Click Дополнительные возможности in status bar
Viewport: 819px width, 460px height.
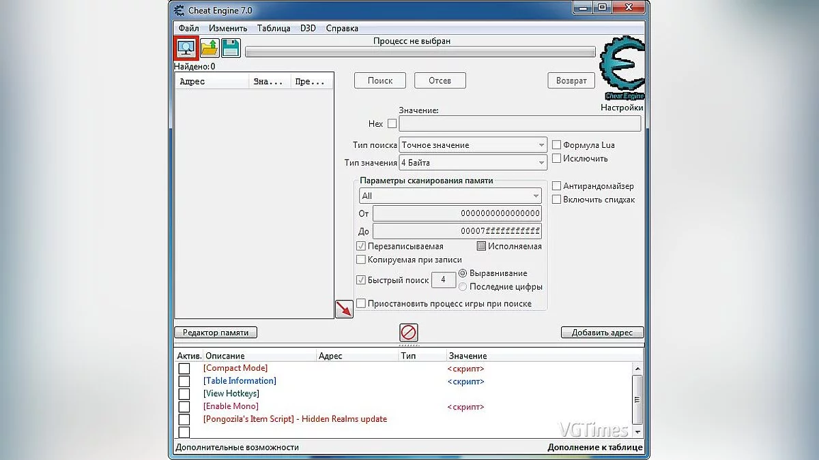pos(237,448)
